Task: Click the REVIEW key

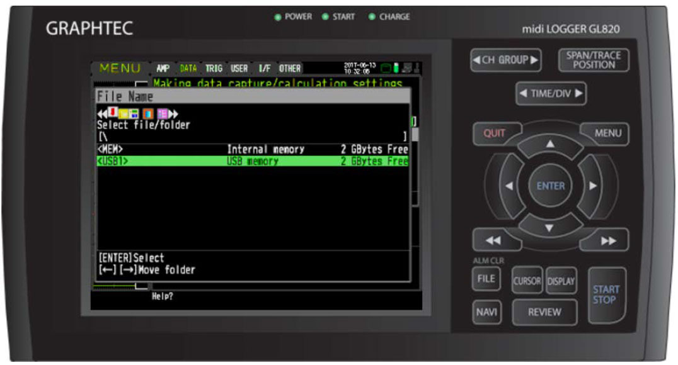Action: pos(544,312)
